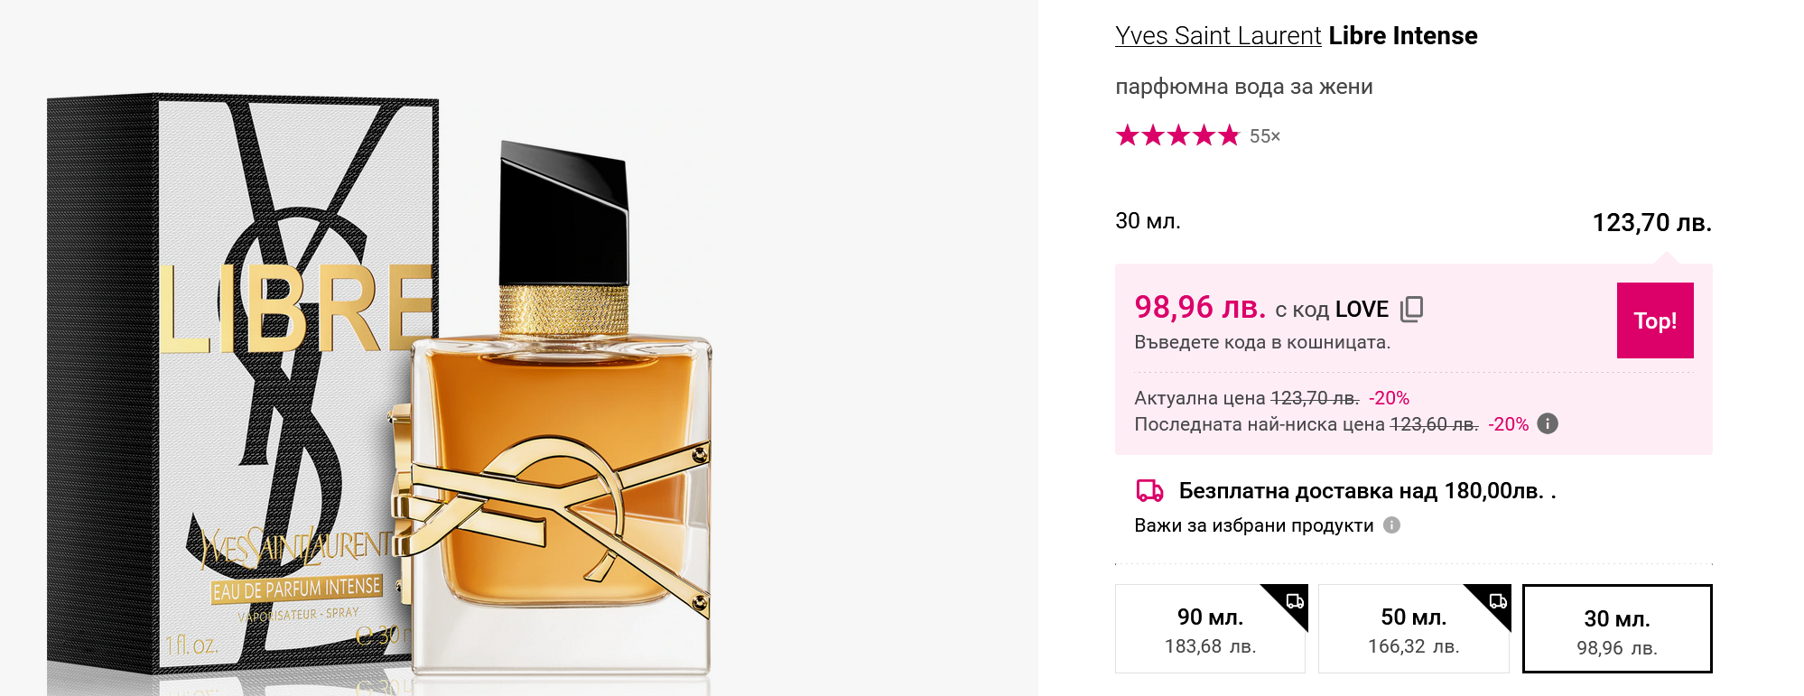Select the 90 мл. size option
This screenshot has width=1804, height=696.
coord(1209,629)
